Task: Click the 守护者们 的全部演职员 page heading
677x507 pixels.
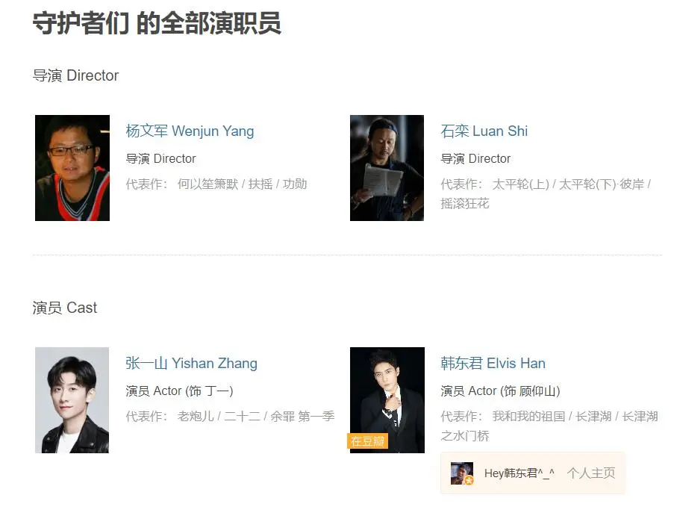Action: tap(157, 23)
